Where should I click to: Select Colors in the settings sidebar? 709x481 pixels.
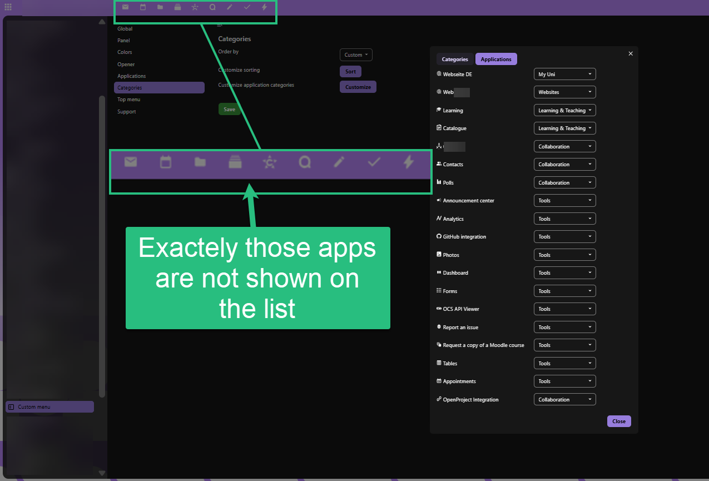point(125,52)
